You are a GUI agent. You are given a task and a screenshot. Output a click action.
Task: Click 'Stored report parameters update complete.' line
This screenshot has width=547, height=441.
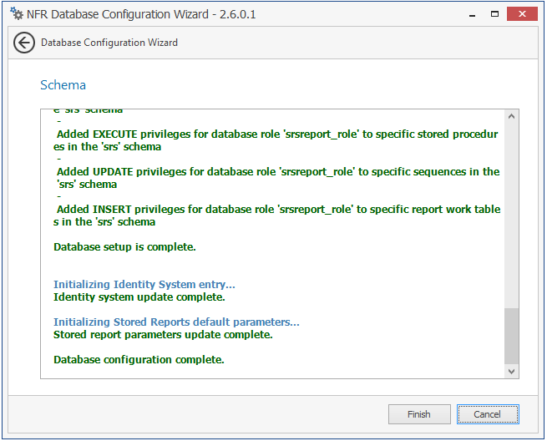(x=163, y=334)
